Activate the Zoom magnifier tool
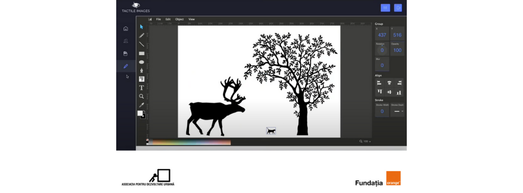Viewport: 523px width, 193px height. (141, 96)
